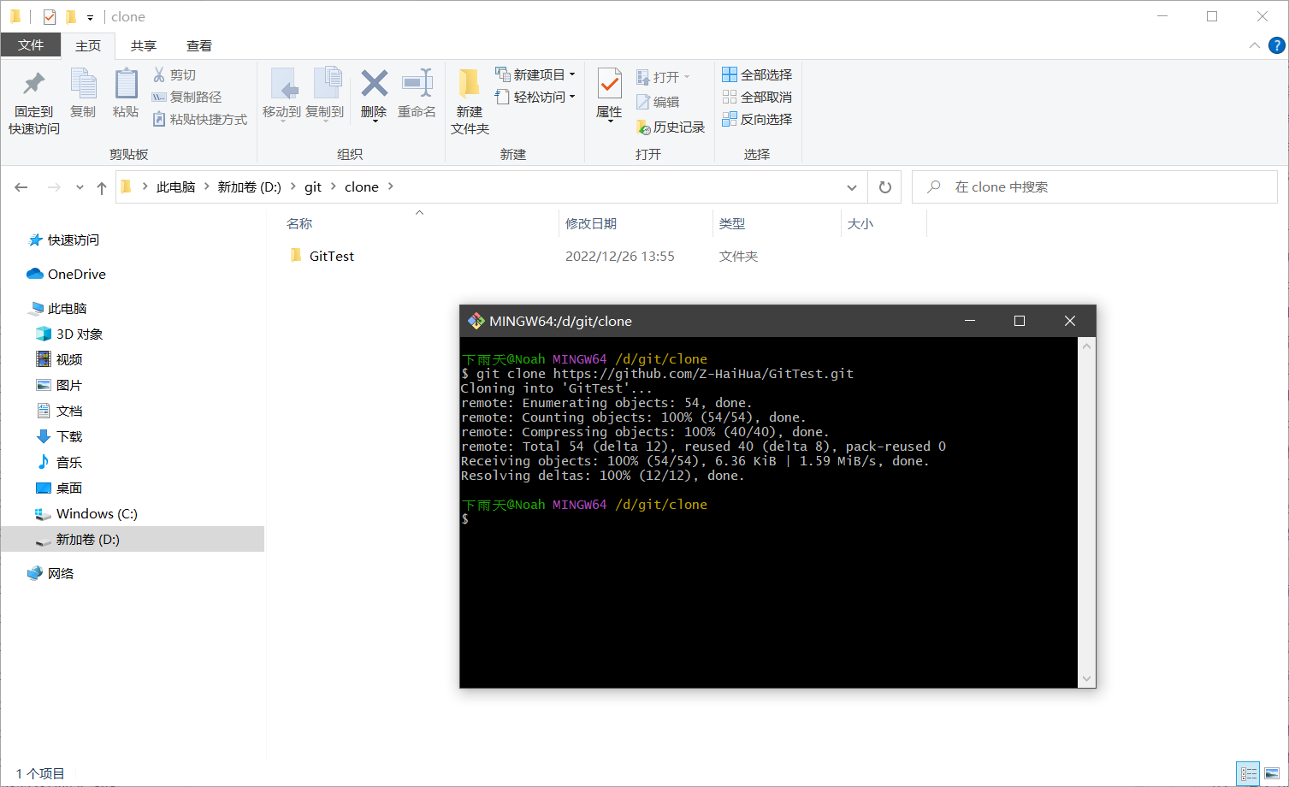Click 此电脑 in the address breadcrumb
Viewport: 1289px width, 787px height.
(x=176, y=187)
